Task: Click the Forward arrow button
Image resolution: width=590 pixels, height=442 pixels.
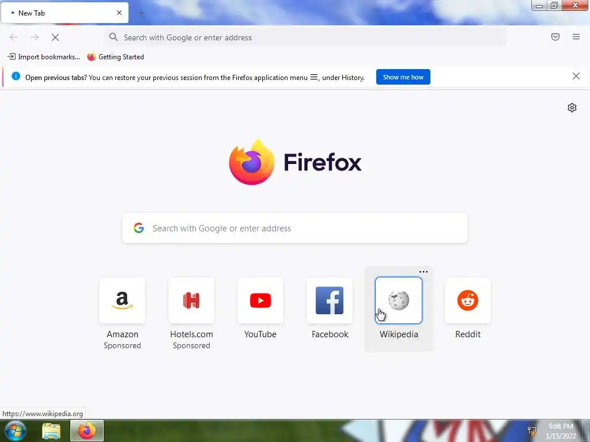Action: pyautogui.click(x=35, y=37)
